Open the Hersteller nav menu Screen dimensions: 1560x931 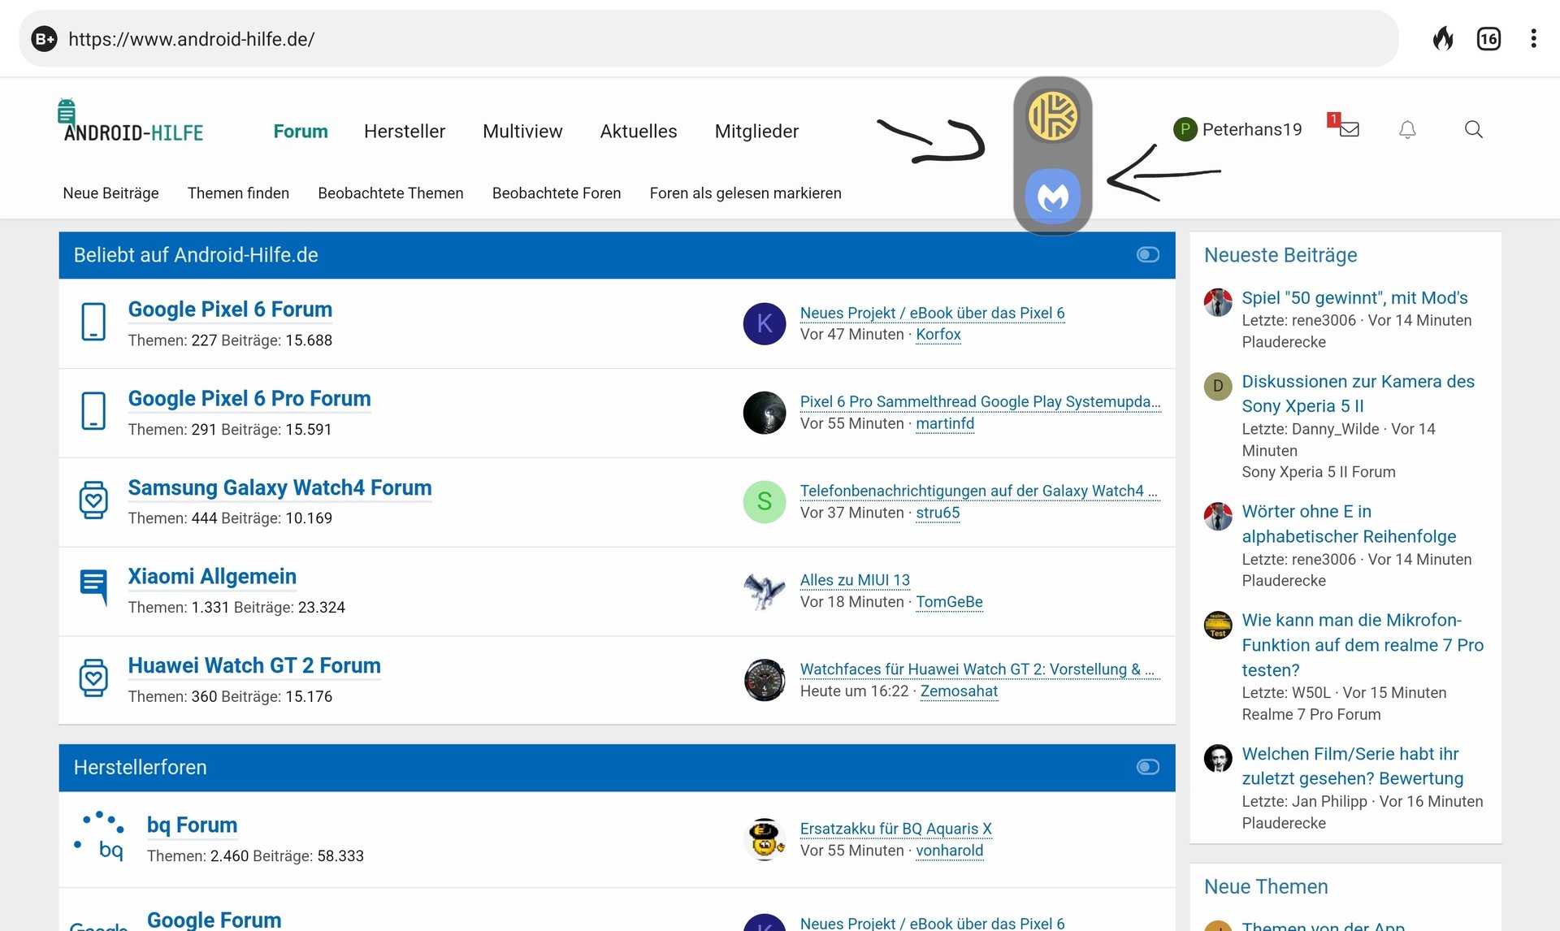[405, 131]
